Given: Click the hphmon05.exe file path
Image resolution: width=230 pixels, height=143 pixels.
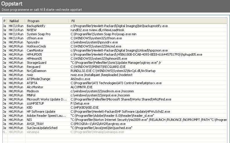Looking at the screenshot, I should (99, 59).
